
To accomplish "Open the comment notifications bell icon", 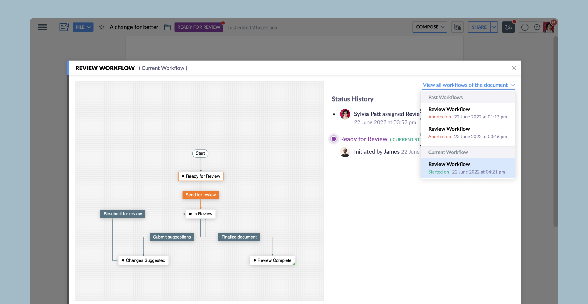I will pyautogui.click(x=457, y=27).
